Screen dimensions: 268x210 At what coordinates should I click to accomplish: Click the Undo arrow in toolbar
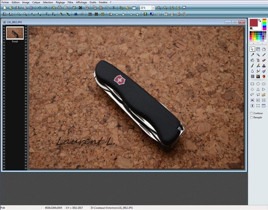click(x=40, y=8)
